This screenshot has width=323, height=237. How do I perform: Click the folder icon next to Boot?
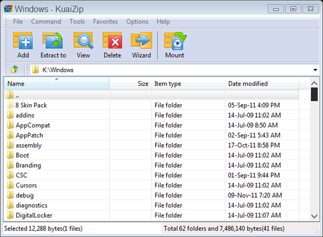(x=10, y=155)
